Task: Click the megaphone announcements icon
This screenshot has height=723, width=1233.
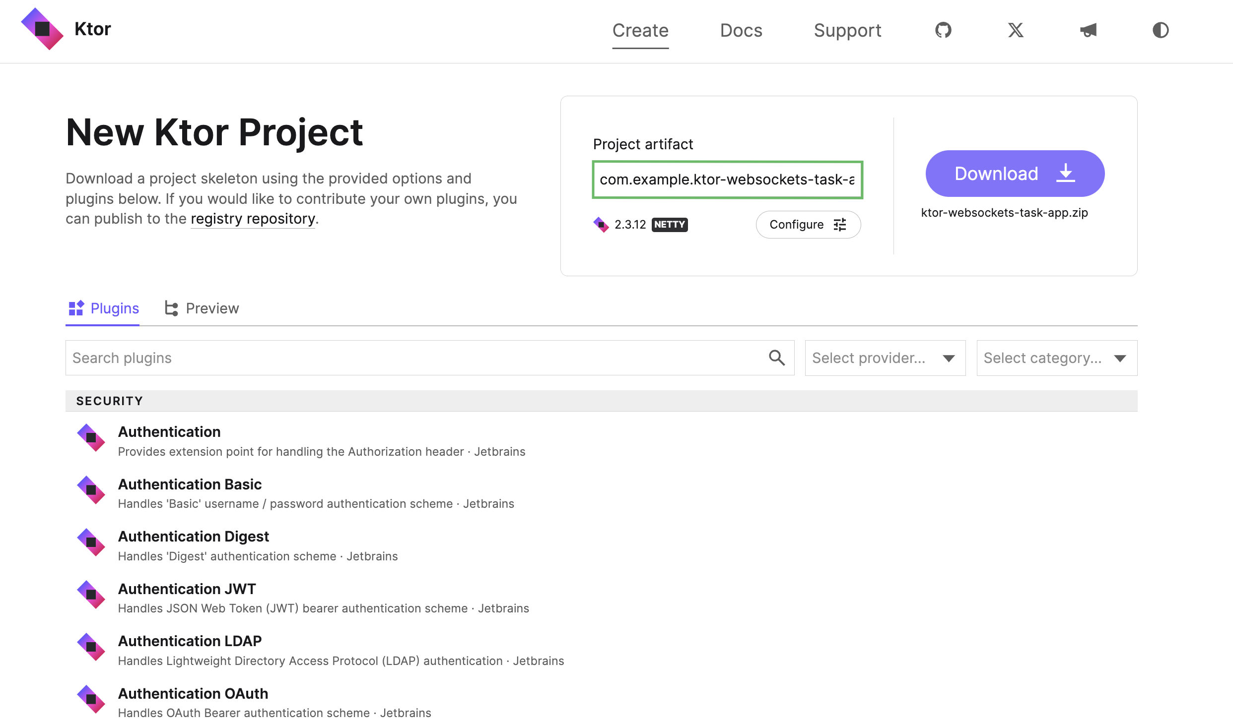Action: [1088, 30]
